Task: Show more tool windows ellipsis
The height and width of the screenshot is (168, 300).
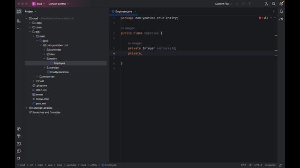Action: [x=19, y=28]
